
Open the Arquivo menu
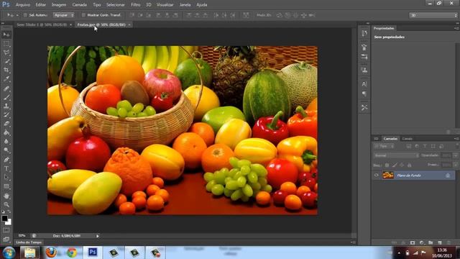[22, 5]
